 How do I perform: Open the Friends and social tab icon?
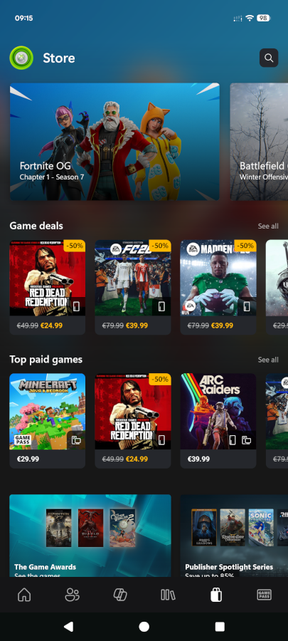pyautogui.click(x=73, y=595)
